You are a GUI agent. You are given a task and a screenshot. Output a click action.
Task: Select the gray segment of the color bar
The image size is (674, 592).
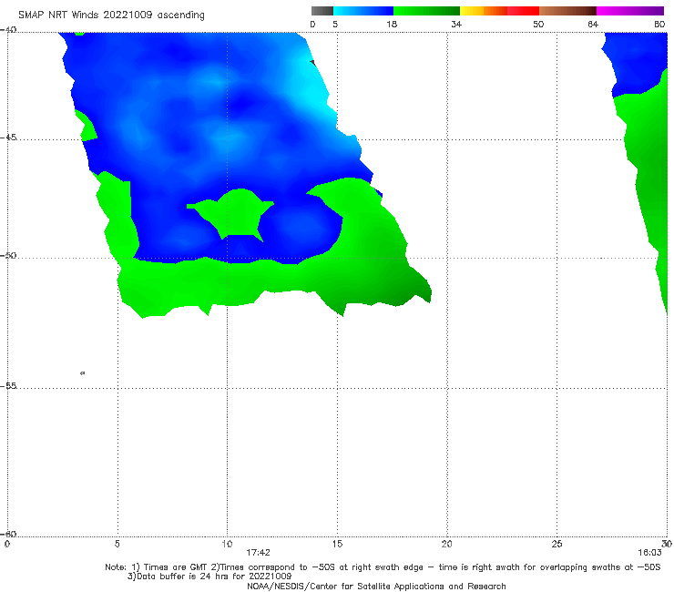tap(322, 11)
